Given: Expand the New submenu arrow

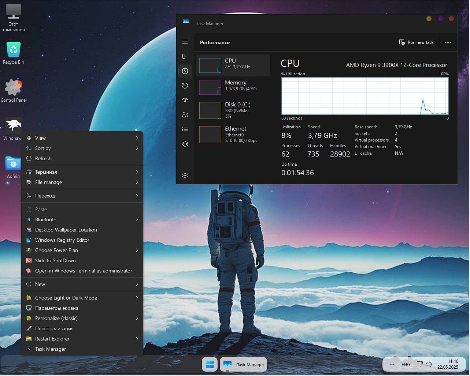Looking at the screenshot, I should pos(137,284).
